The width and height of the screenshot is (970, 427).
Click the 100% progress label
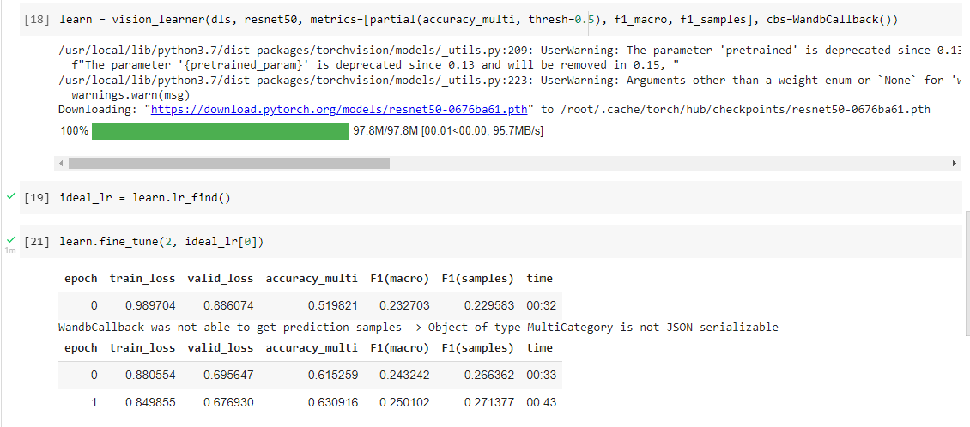tap(74, 131)
